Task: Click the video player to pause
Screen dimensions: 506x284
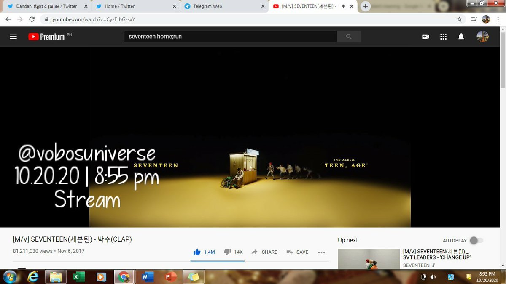Action: (x=250, y=137)
